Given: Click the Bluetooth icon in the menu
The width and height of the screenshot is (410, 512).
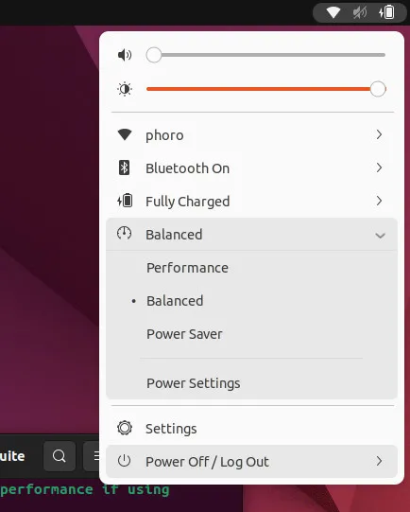Looking at the screenshot, I should (124, 168).
